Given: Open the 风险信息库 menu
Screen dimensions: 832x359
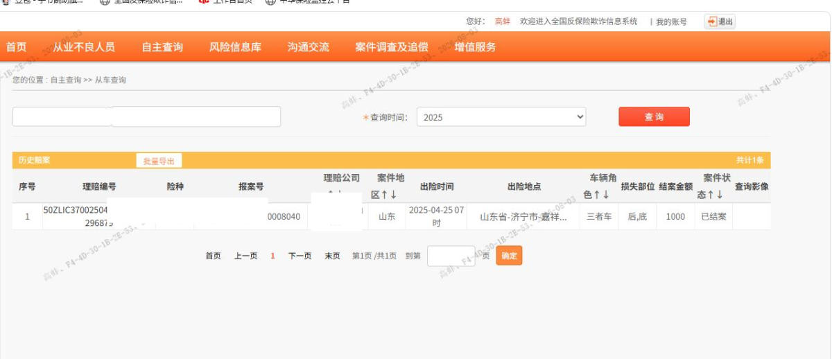Looking at the screenshot, I should pos(235,47).
